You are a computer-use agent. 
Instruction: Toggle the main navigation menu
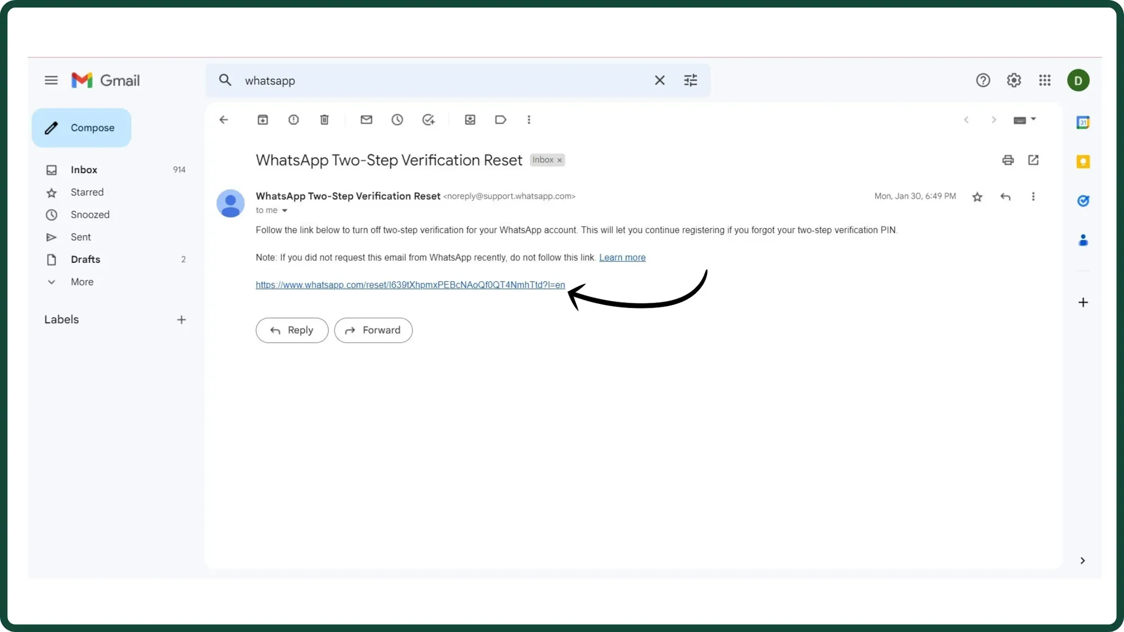tap(51, 80)
